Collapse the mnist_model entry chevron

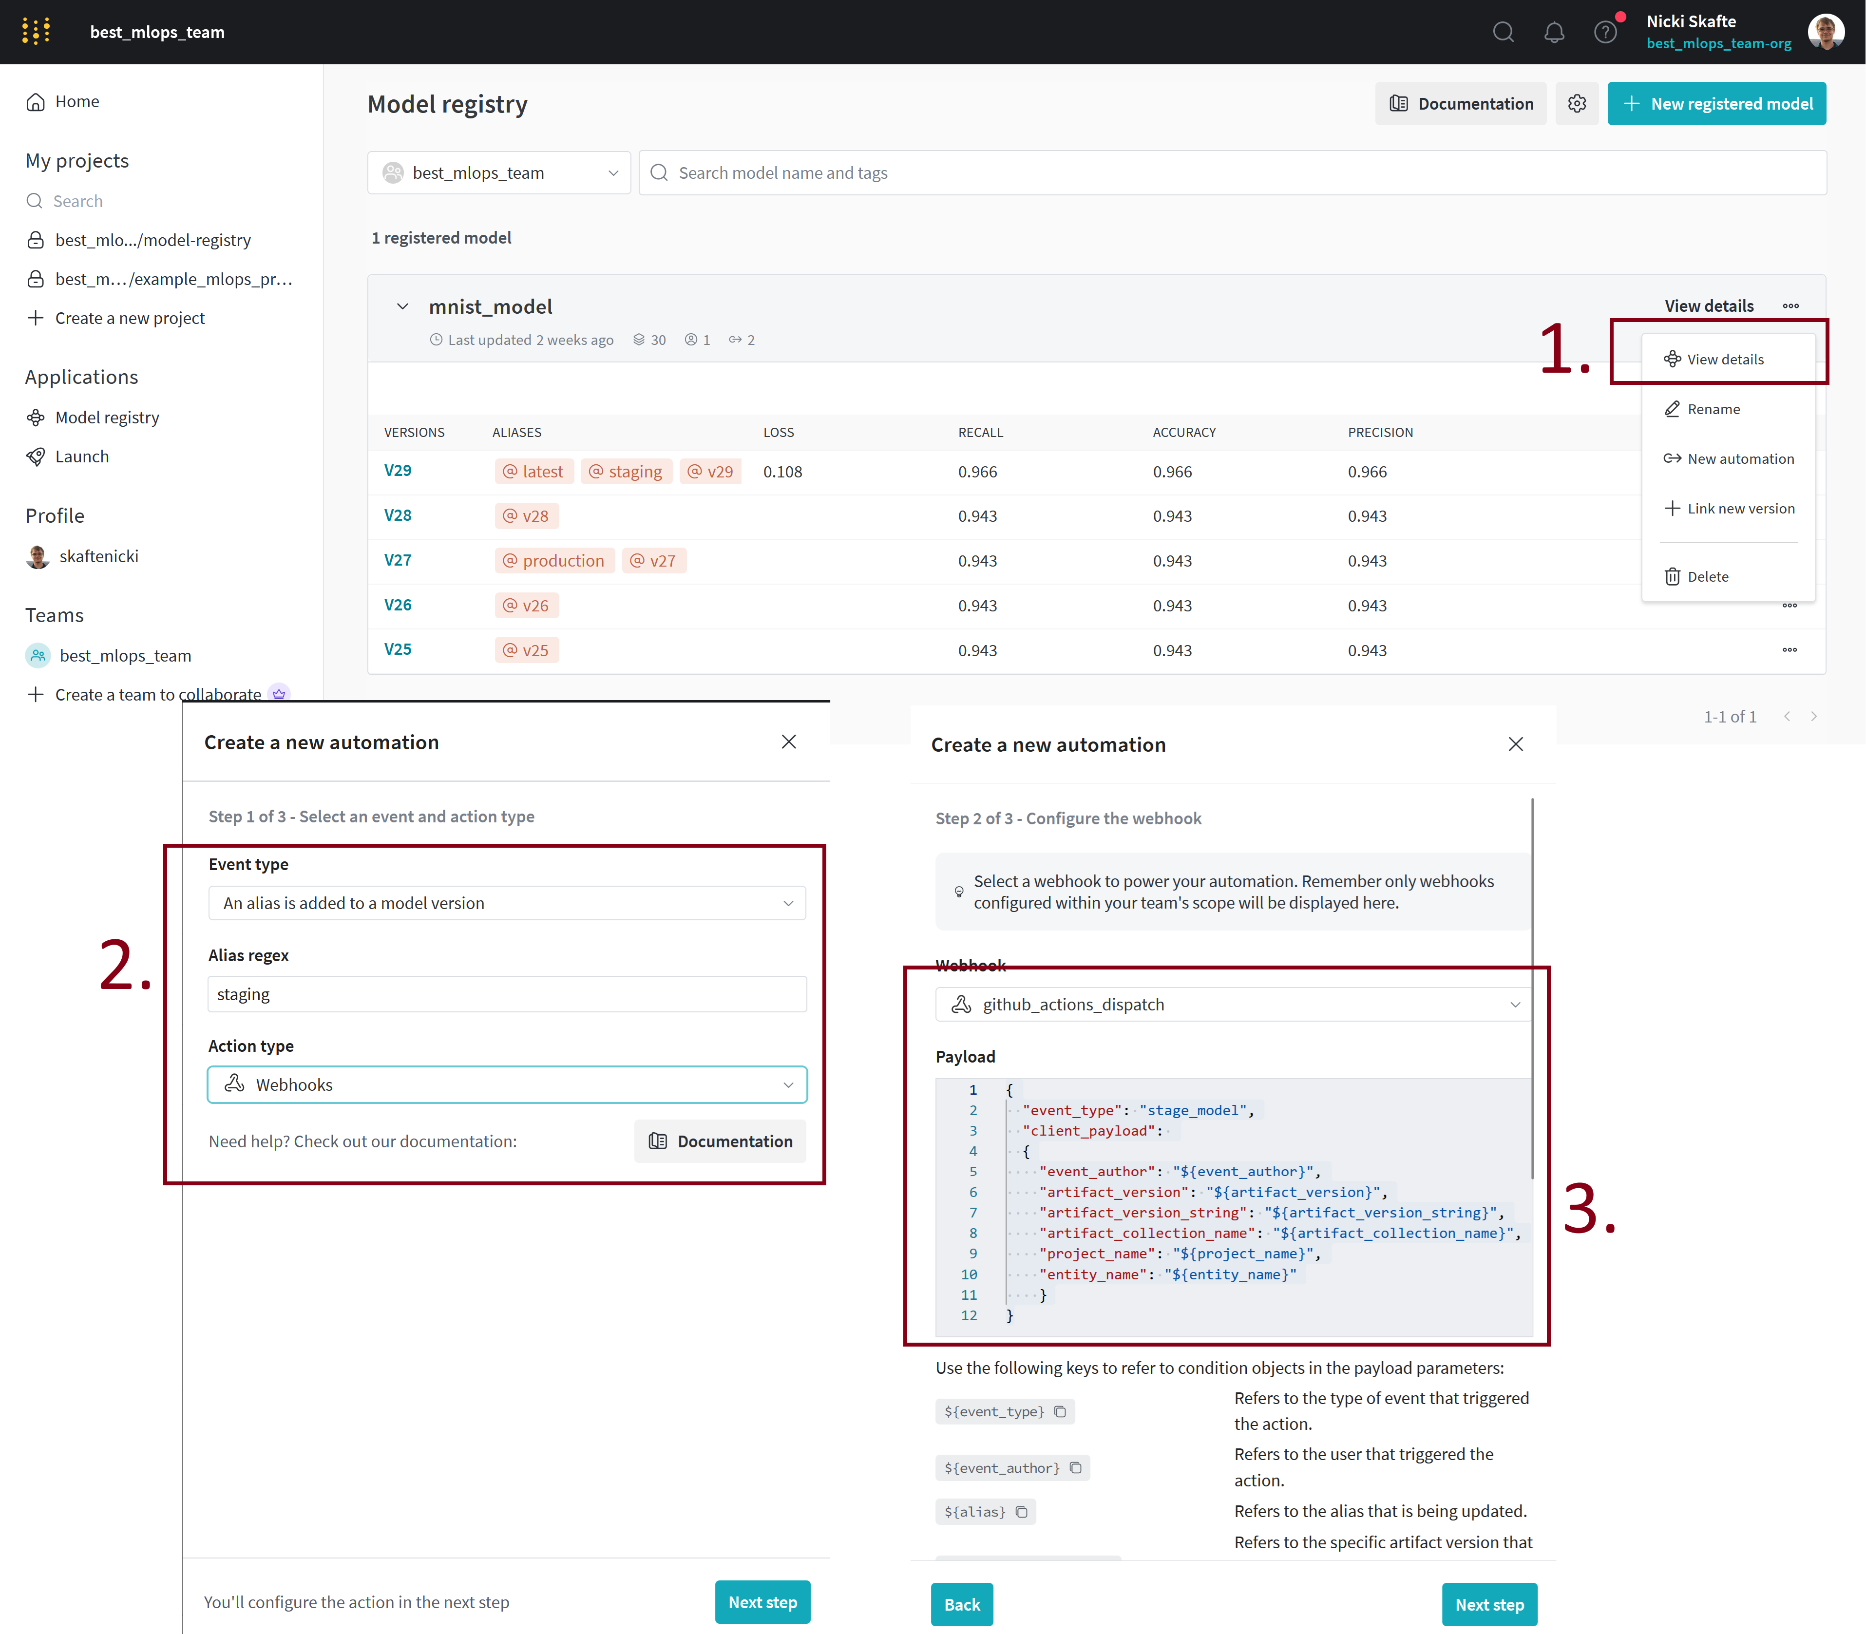(402, 306)
